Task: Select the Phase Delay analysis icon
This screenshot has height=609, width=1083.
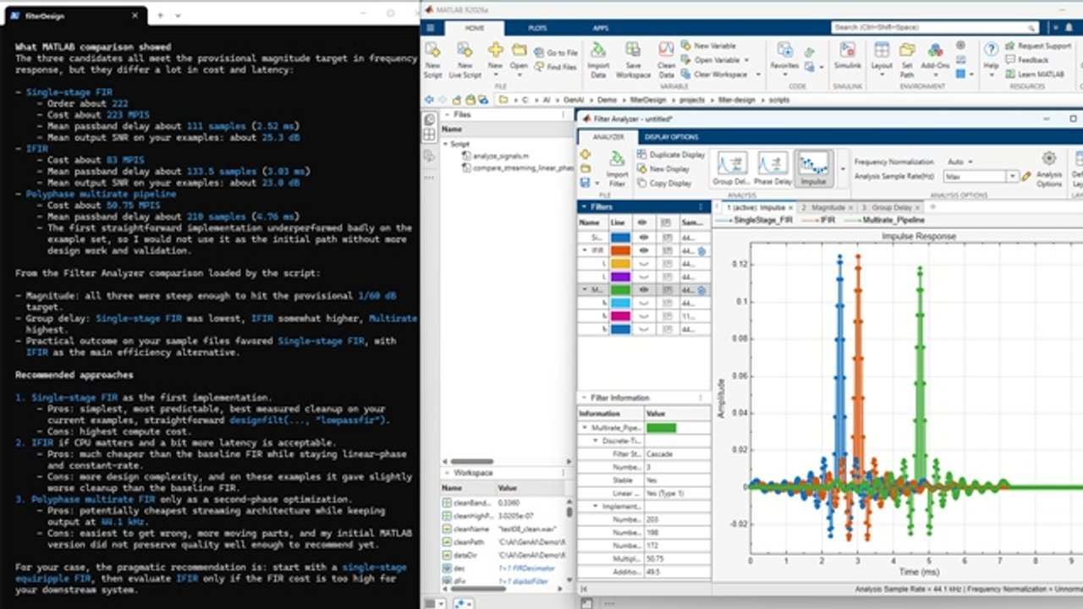Action: pos(771,169)
